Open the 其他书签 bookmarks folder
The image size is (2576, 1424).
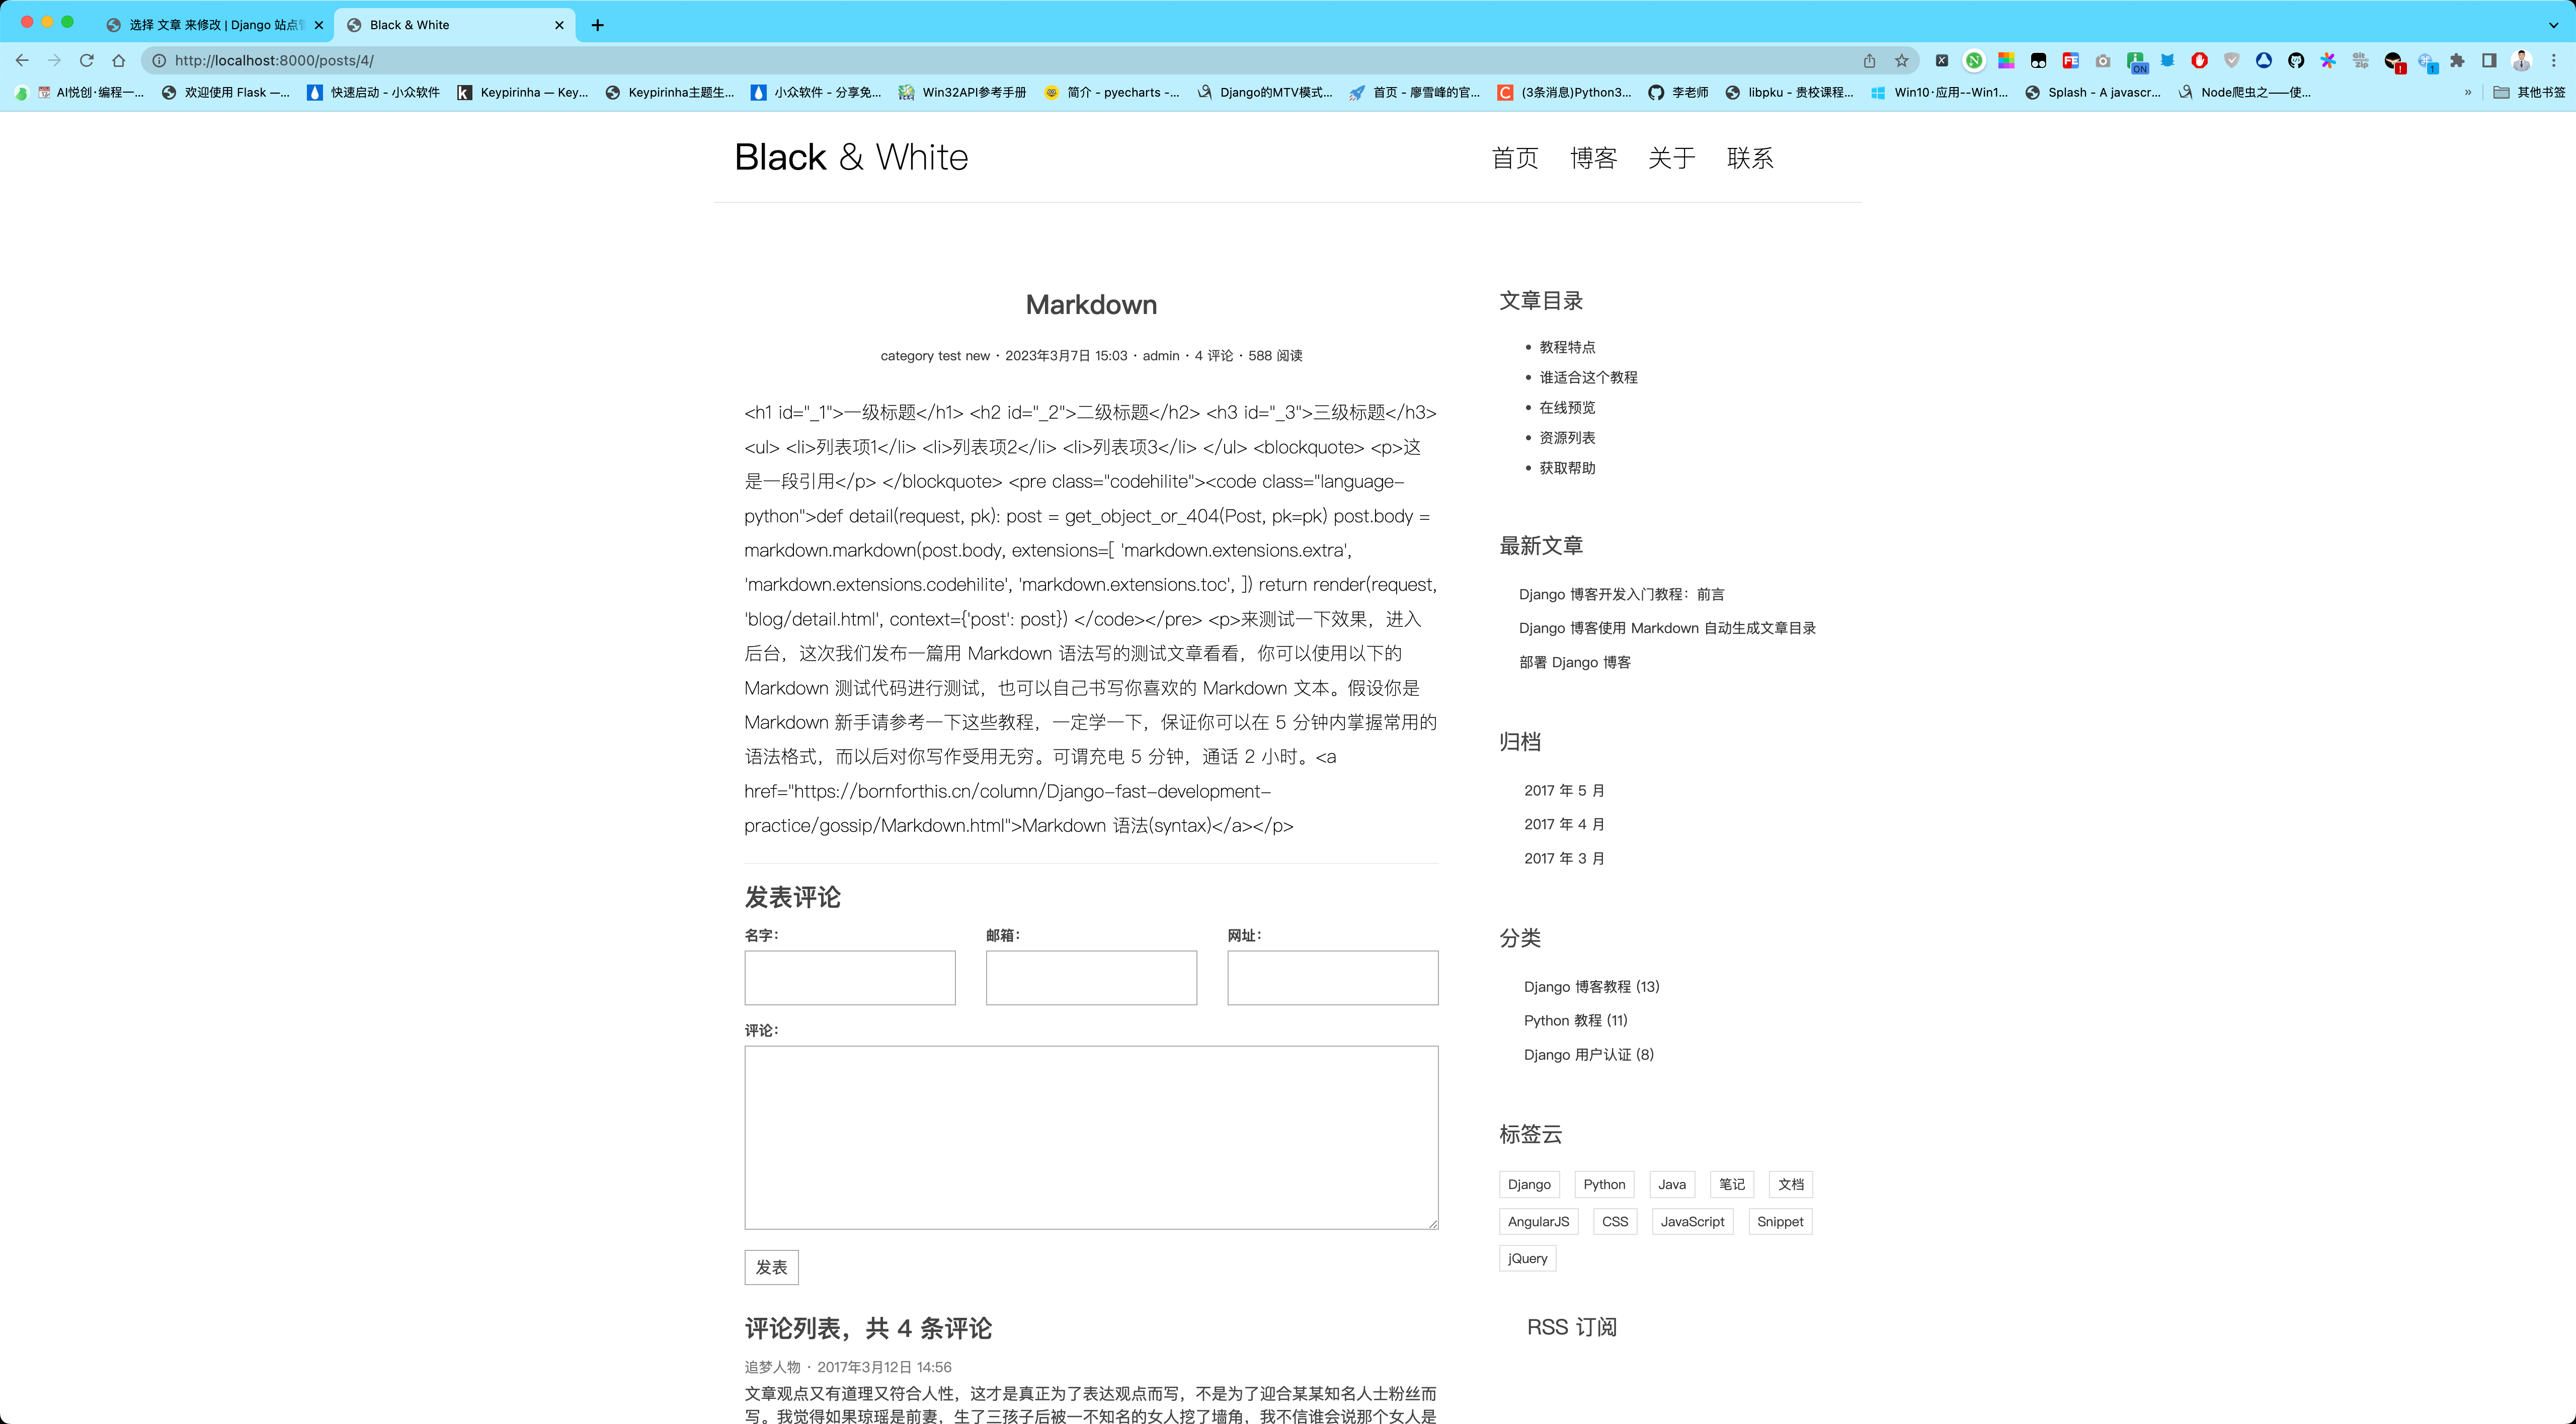click(x=2529, y=92)
